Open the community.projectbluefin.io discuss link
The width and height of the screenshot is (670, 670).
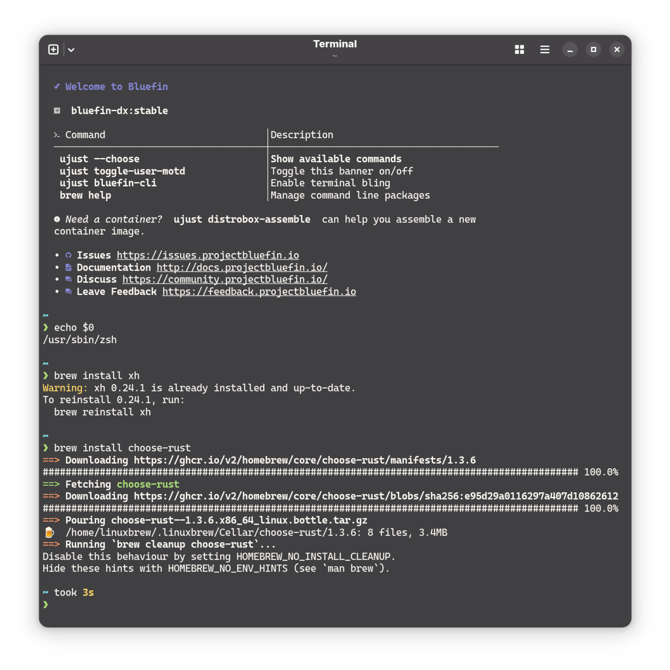[x=225, y=279]
